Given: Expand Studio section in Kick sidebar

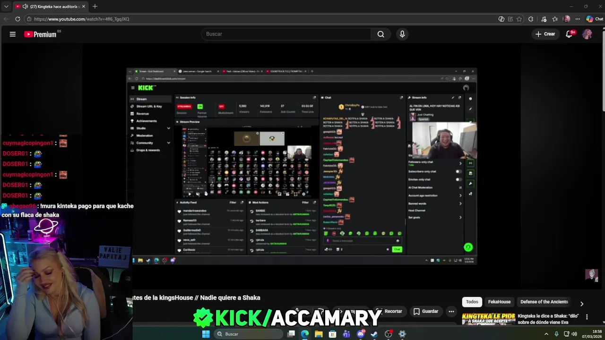Looking at the screenshot, I should pyautogui.click(x=168, y=128).
